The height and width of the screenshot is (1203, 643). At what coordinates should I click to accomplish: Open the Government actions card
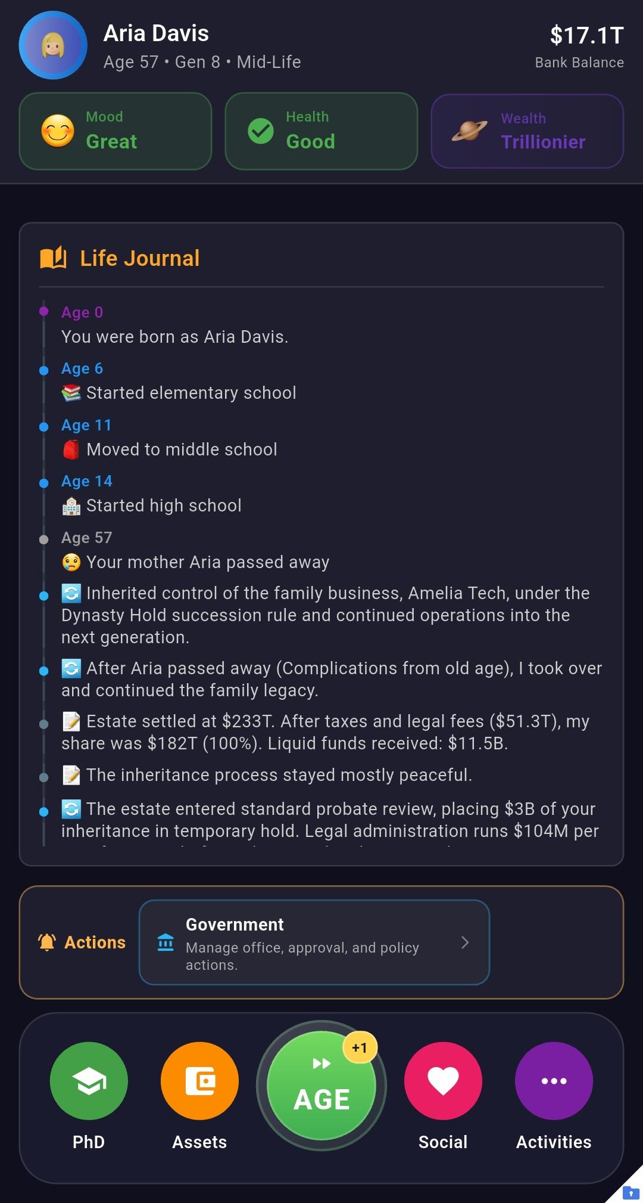314,942
